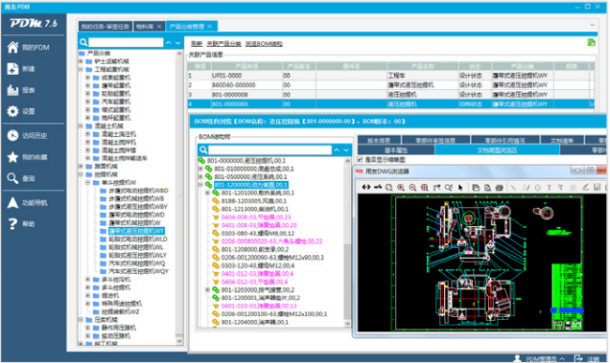Open 我的收藏 star favorites icon
This screenshot has height=363, width=610.
point(12,157)
